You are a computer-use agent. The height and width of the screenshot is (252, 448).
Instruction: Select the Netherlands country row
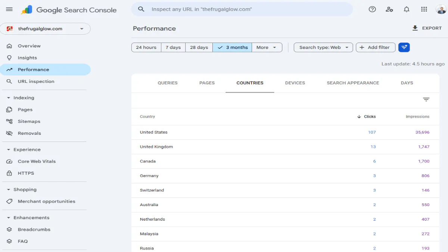click(x=285, y=220)
